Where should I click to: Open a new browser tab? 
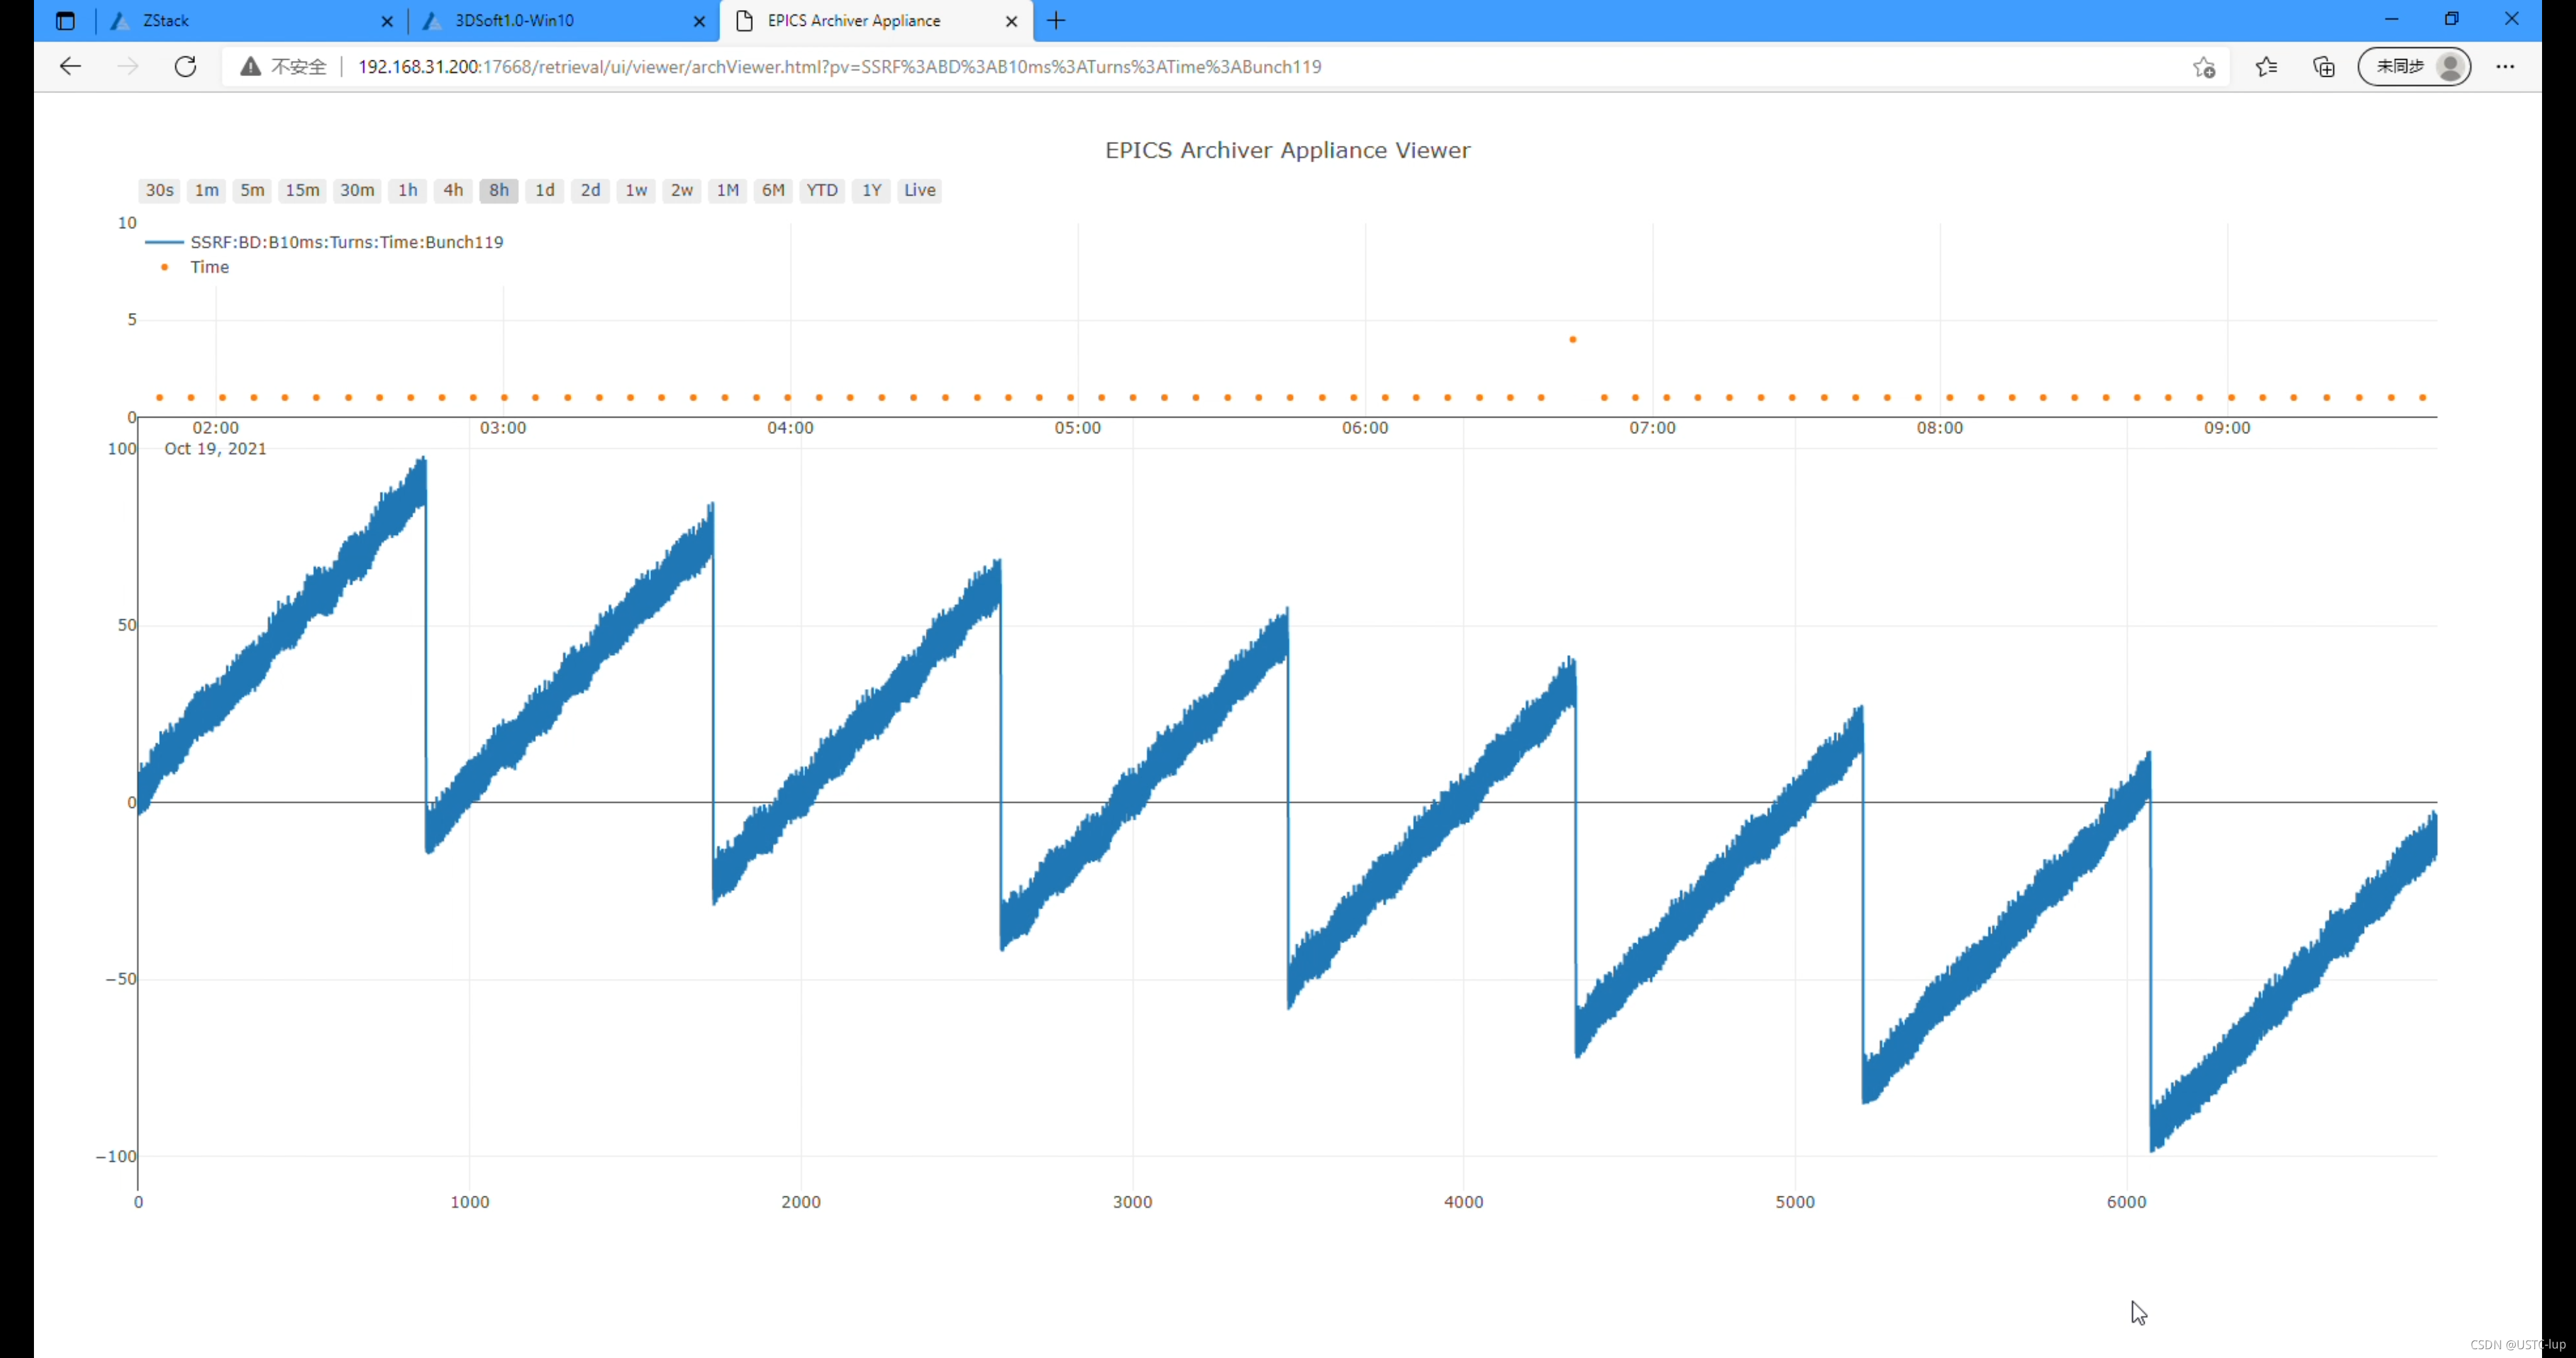[1056, 21]
